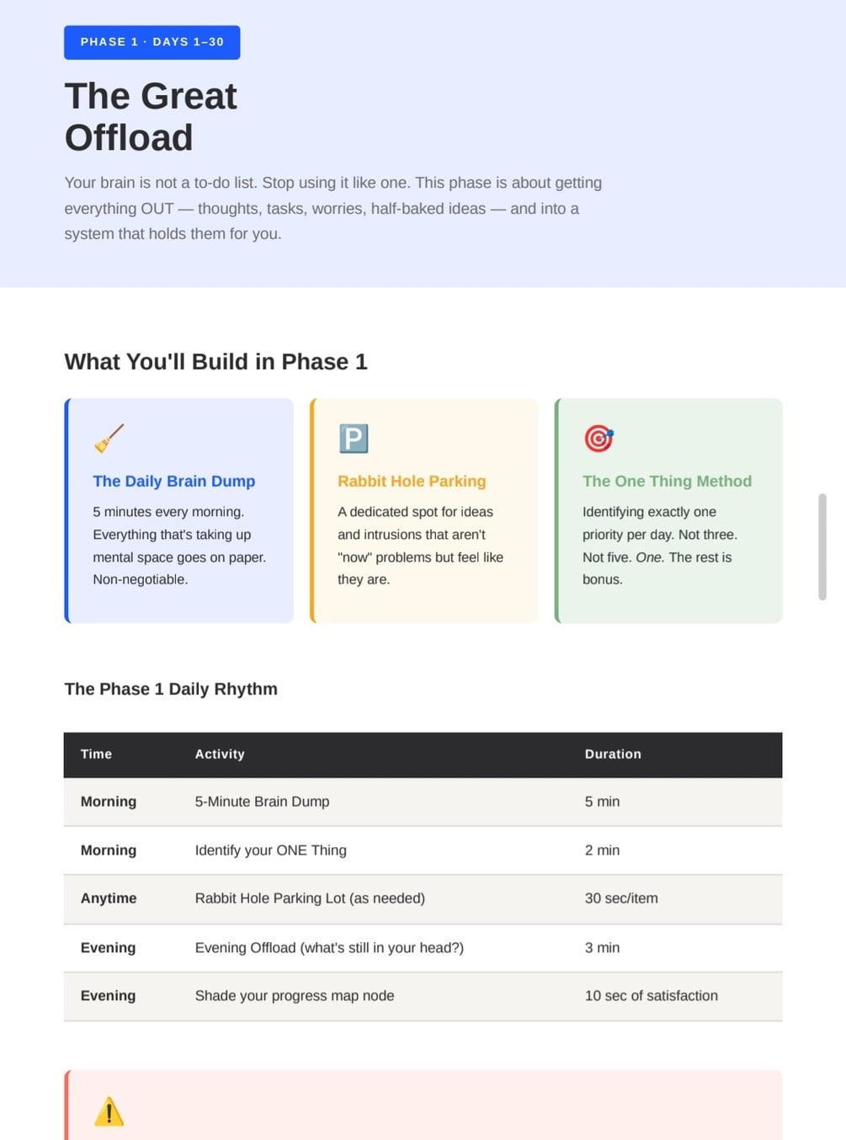Image resolution: width=846 pixels, height=1140 pixels.
Task: Select The One Thing Method heading
Action: tap(667, 481)
